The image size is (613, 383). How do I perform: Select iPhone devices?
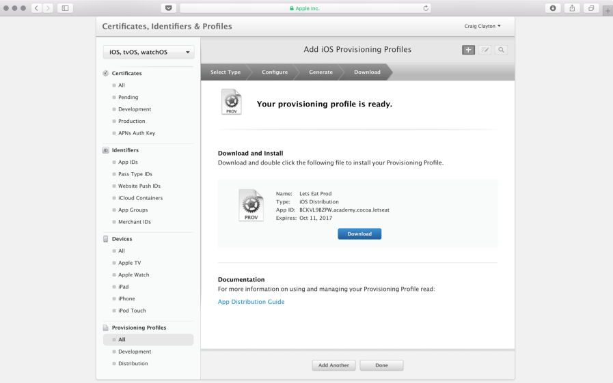click(126, 298)
